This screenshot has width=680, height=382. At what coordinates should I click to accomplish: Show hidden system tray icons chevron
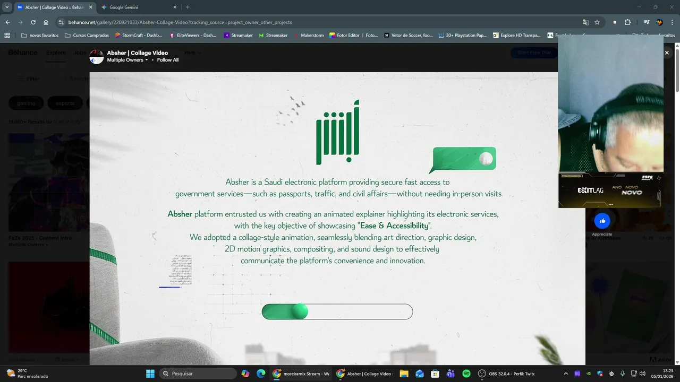pyautogui.click(x=566, y=374)
